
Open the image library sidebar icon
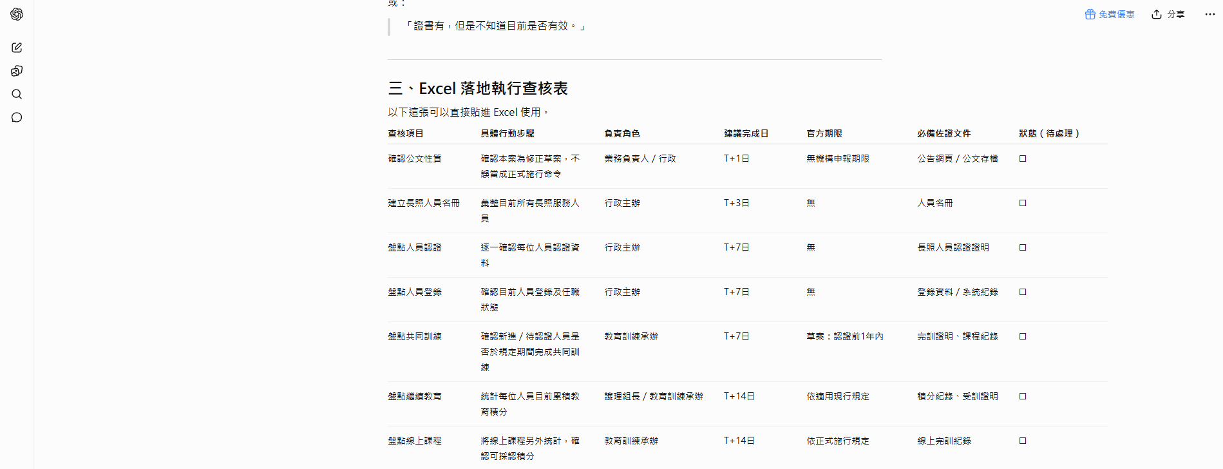17,71
